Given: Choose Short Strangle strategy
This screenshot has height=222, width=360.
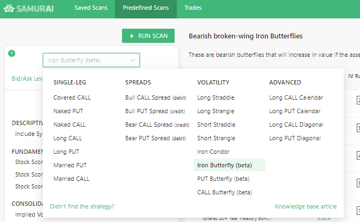Looking at the screenshot, I should (x=216, y=138).
